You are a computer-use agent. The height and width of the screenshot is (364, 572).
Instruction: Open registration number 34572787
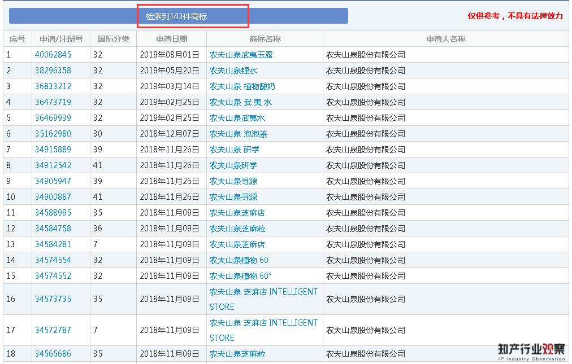click(53, 330)
